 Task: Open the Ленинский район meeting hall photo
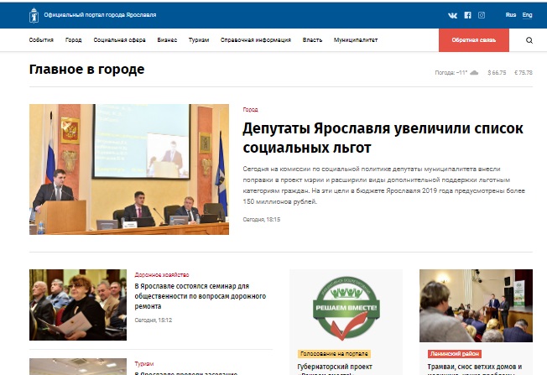[476, 305]
